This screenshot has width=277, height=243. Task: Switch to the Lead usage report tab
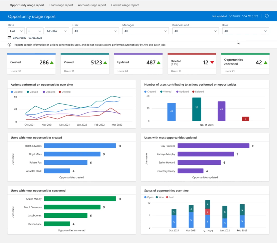pyautogui.click(x=61, y=5)
